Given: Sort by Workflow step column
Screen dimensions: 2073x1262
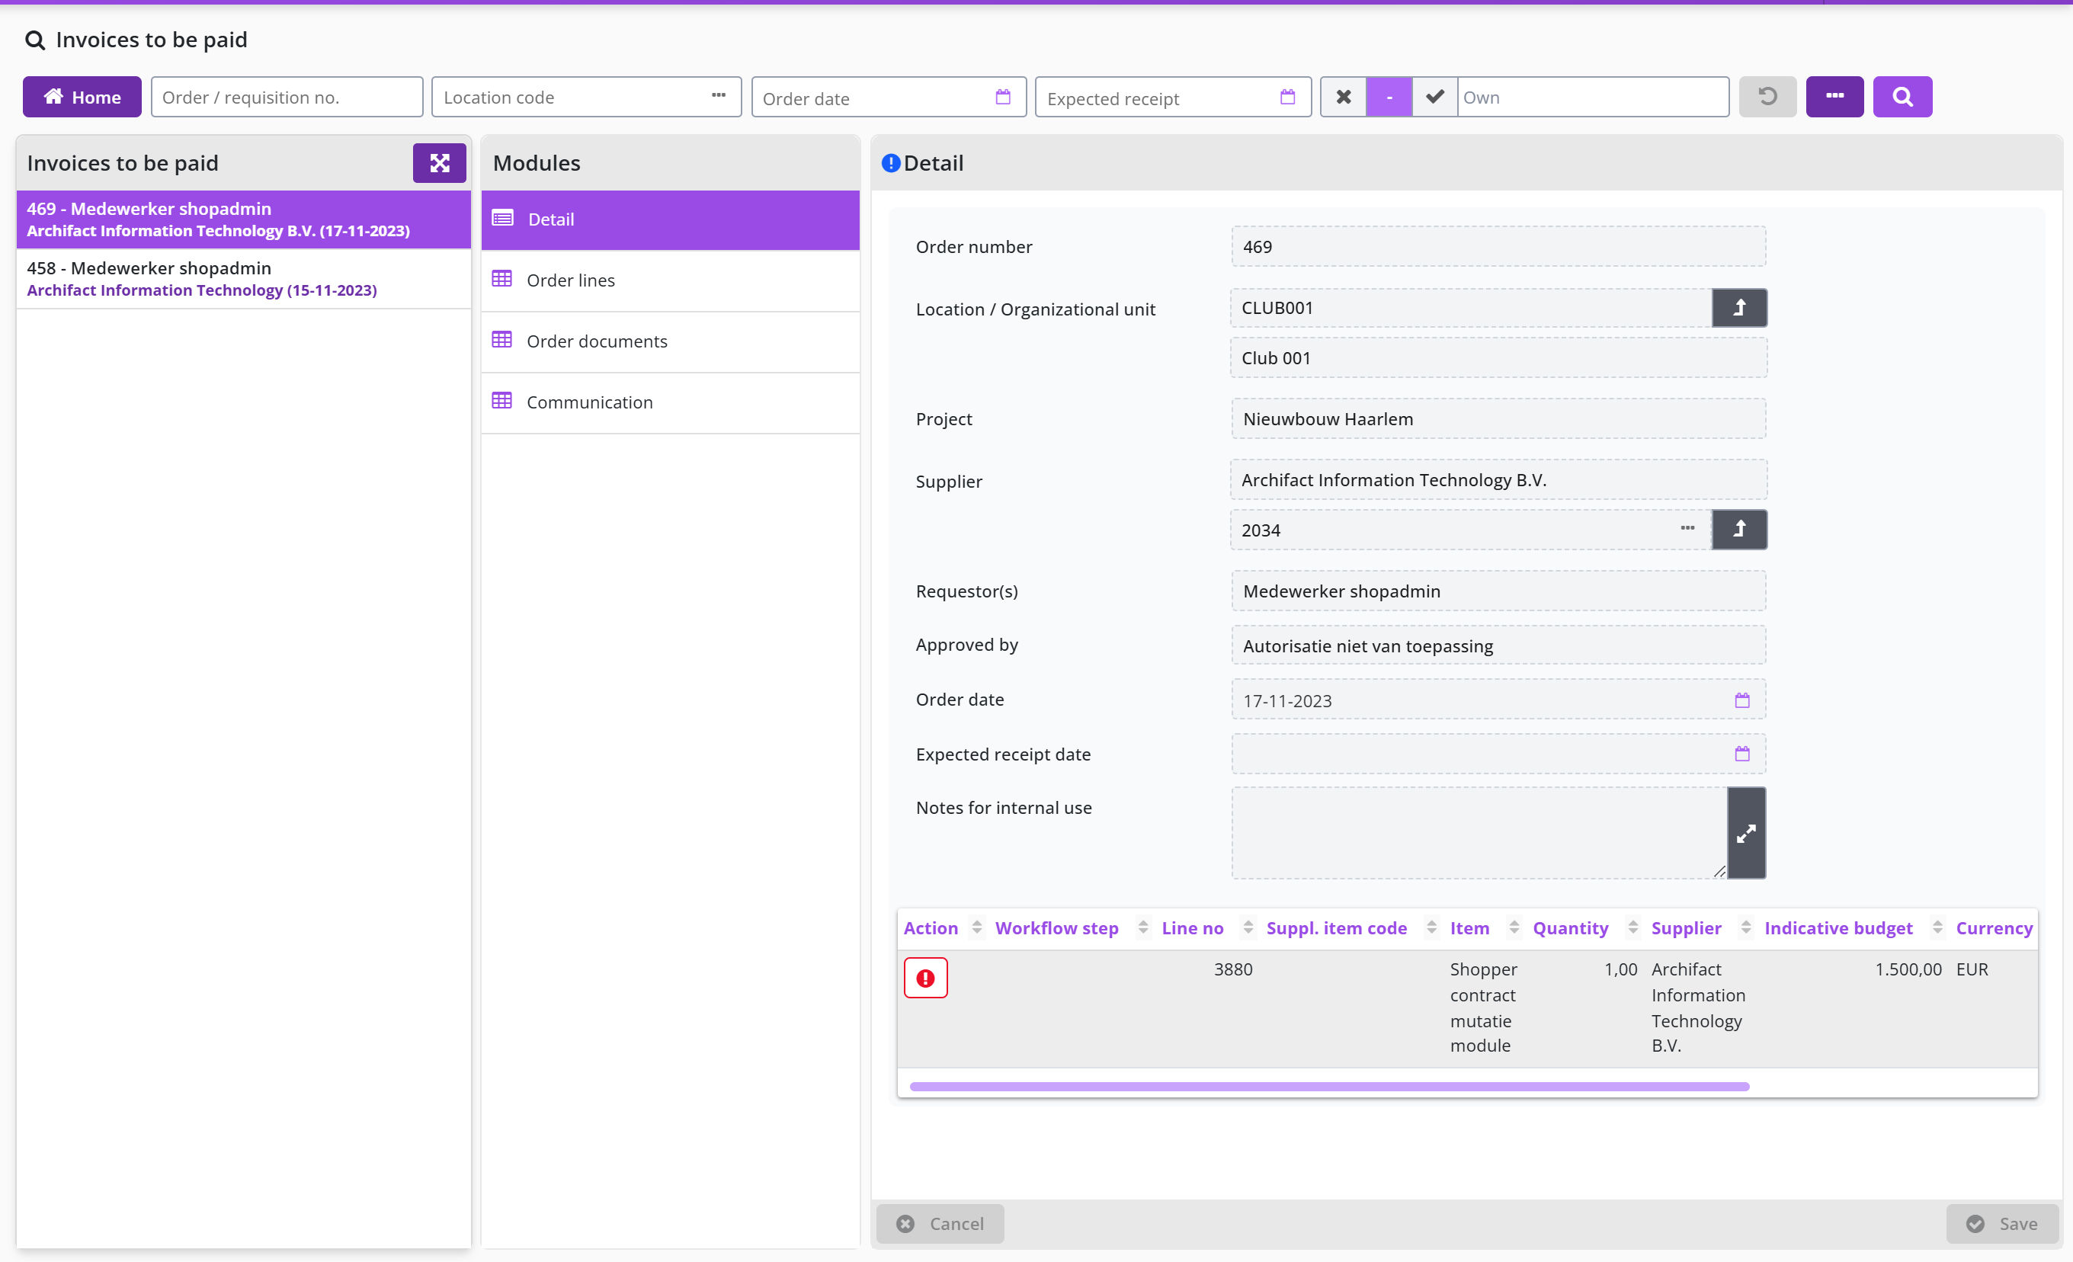Looking at the screenshot, I should click(x=1142, y=927).
